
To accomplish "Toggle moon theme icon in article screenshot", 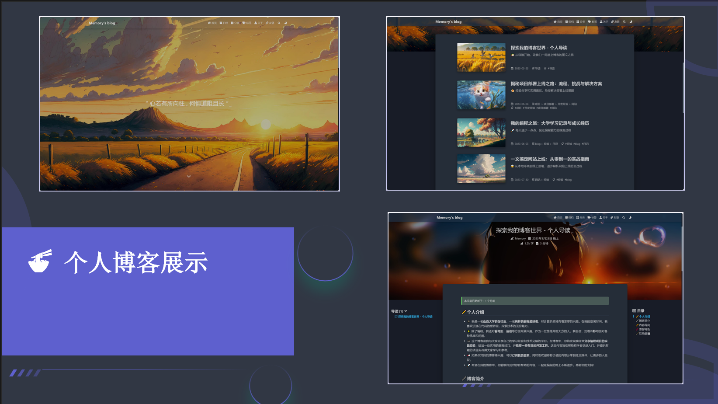I will [x=630, y=217].
